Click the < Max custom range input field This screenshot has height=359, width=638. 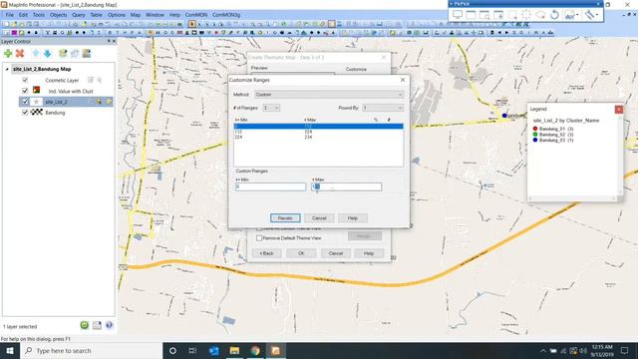click(347, 186)
